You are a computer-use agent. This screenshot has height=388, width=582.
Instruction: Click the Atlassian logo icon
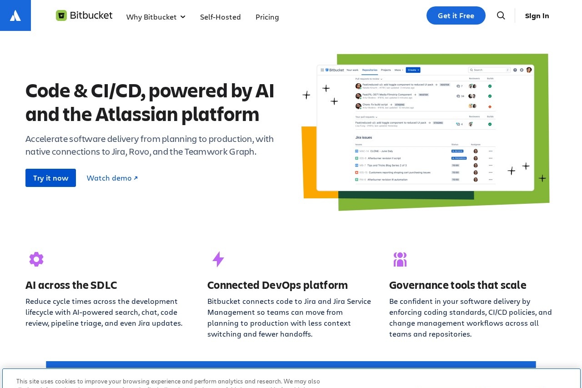[x=15, y=15]
